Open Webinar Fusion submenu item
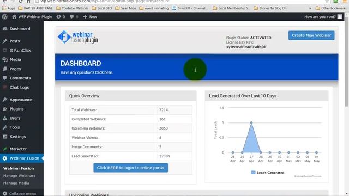The height and width of the screenshot is (196, 349). [x=19, y=168]
